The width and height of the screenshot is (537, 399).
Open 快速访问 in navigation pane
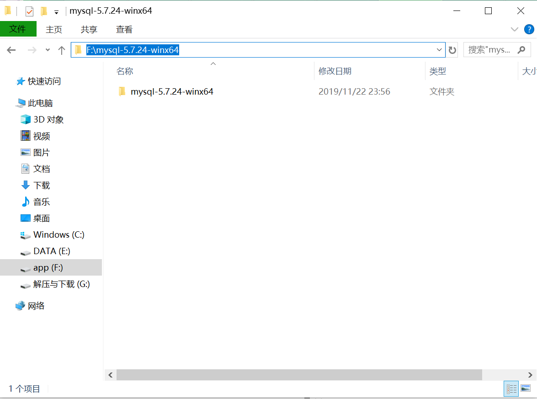pos(44,81)
